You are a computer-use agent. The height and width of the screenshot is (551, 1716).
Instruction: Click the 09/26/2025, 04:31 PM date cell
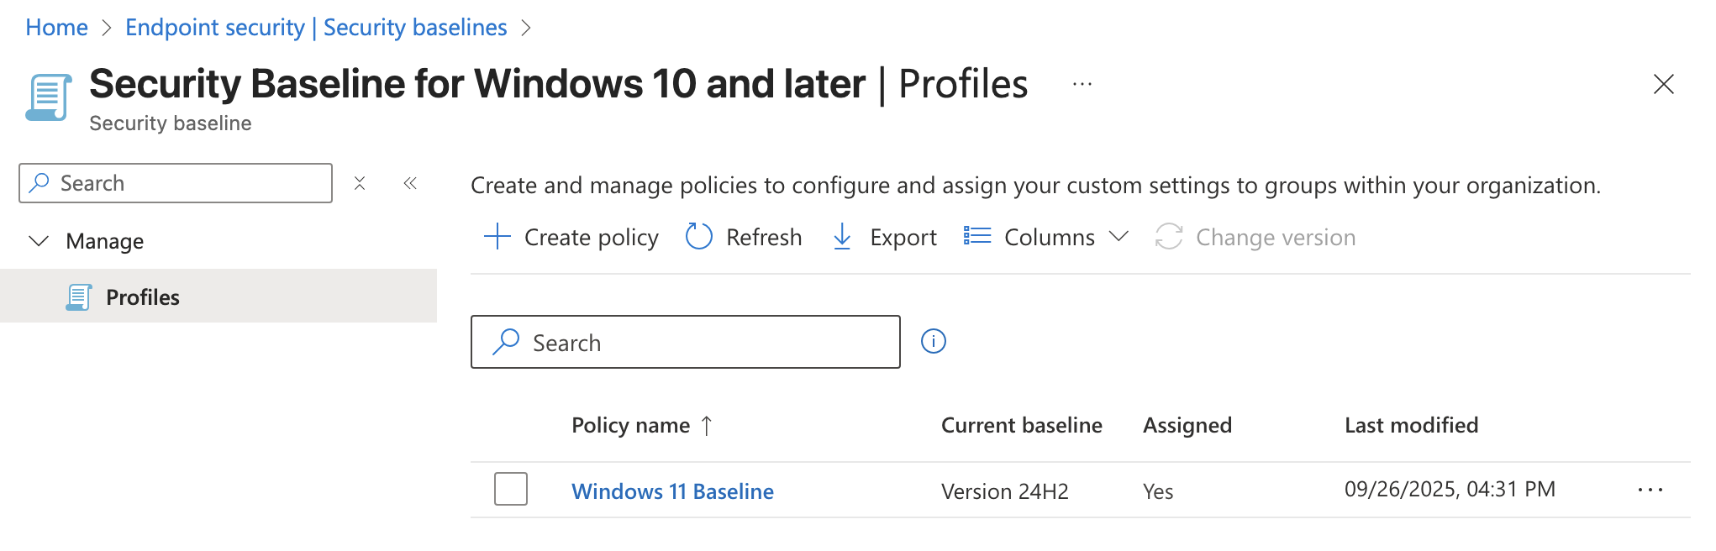click(1450, 489)
